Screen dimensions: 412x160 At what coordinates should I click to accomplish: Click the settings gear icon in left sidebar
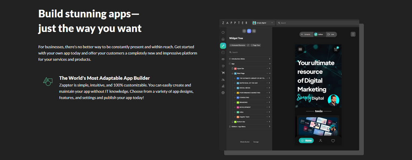click(x=223, y=93)
